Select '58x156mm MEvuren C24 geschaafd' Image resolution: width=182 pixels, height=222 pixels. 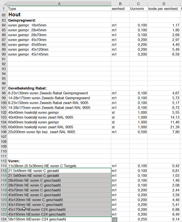[x=59, y=219]
